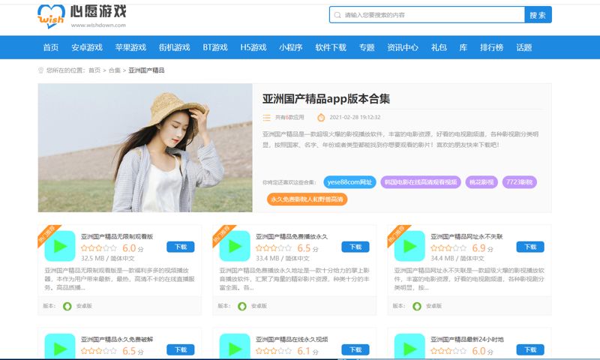Screen dimensions: 600x360
Task: Click green play icon of 亚洲国产精品网址永不失联
Action: tap(409, 246)
